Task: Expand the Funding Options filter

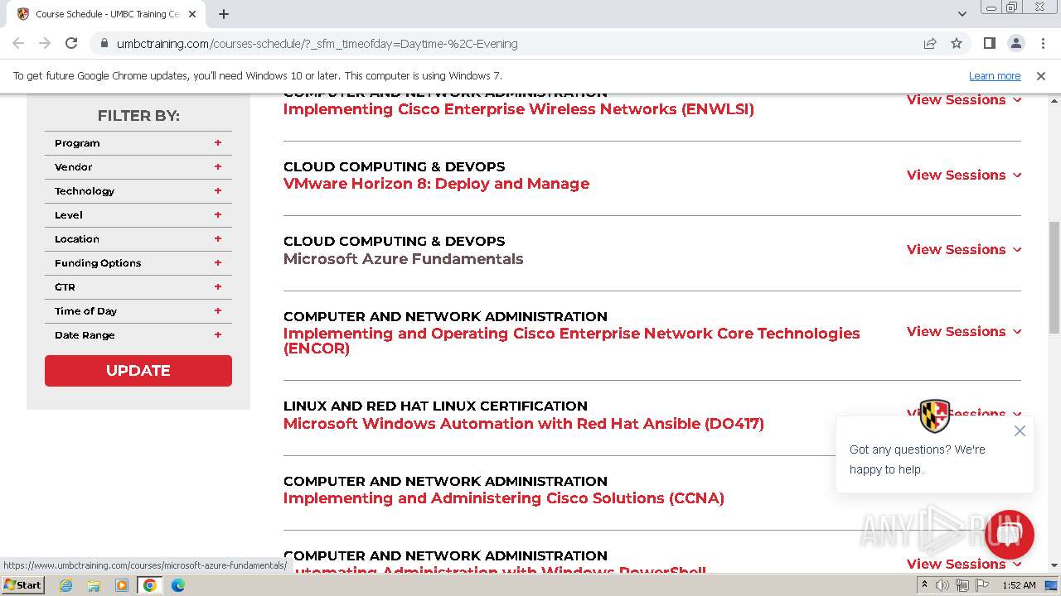Action: pyautogui.click(x=138, y=263)
